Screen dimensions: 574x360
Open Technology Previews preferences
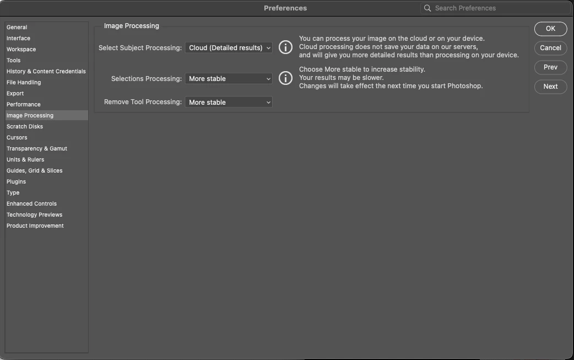tap(46, 214)
